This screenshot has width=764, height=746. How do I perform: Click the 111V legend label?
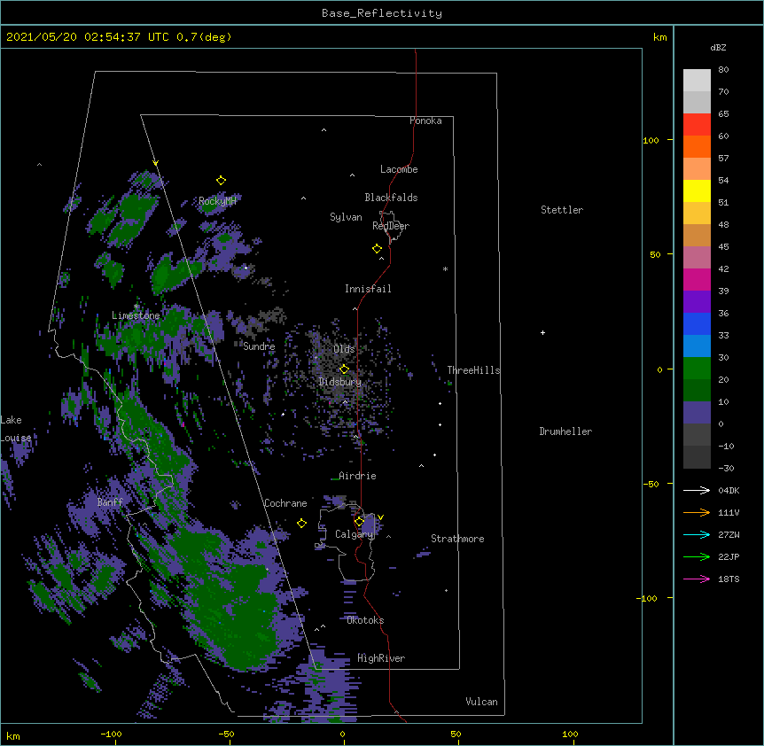point(729,512)
